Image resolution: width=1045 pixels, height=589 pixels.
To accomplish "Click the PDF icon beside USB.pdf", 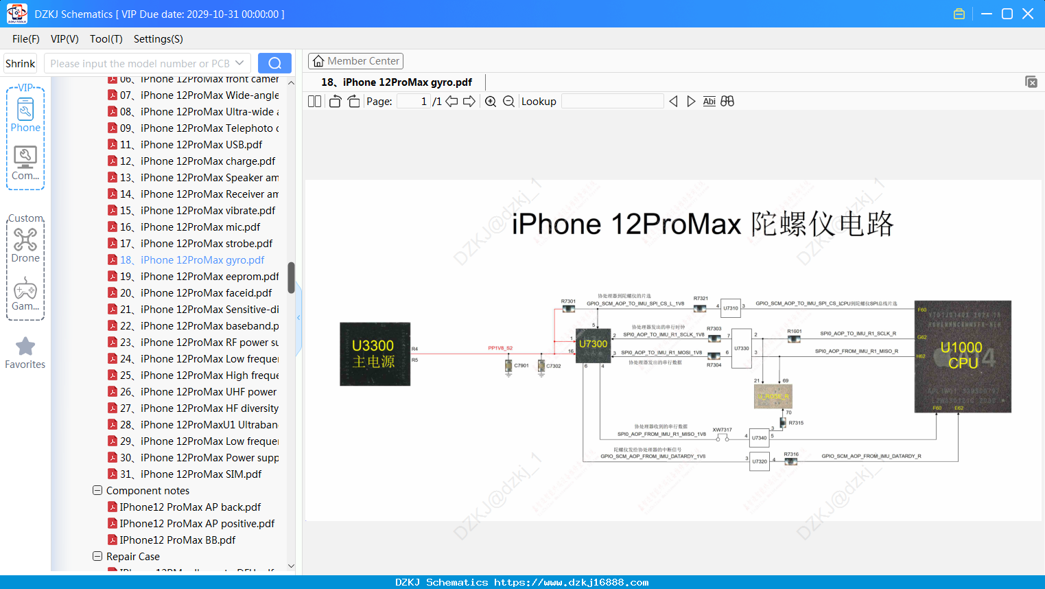I will pyautogui.click(x=113, y=145).
